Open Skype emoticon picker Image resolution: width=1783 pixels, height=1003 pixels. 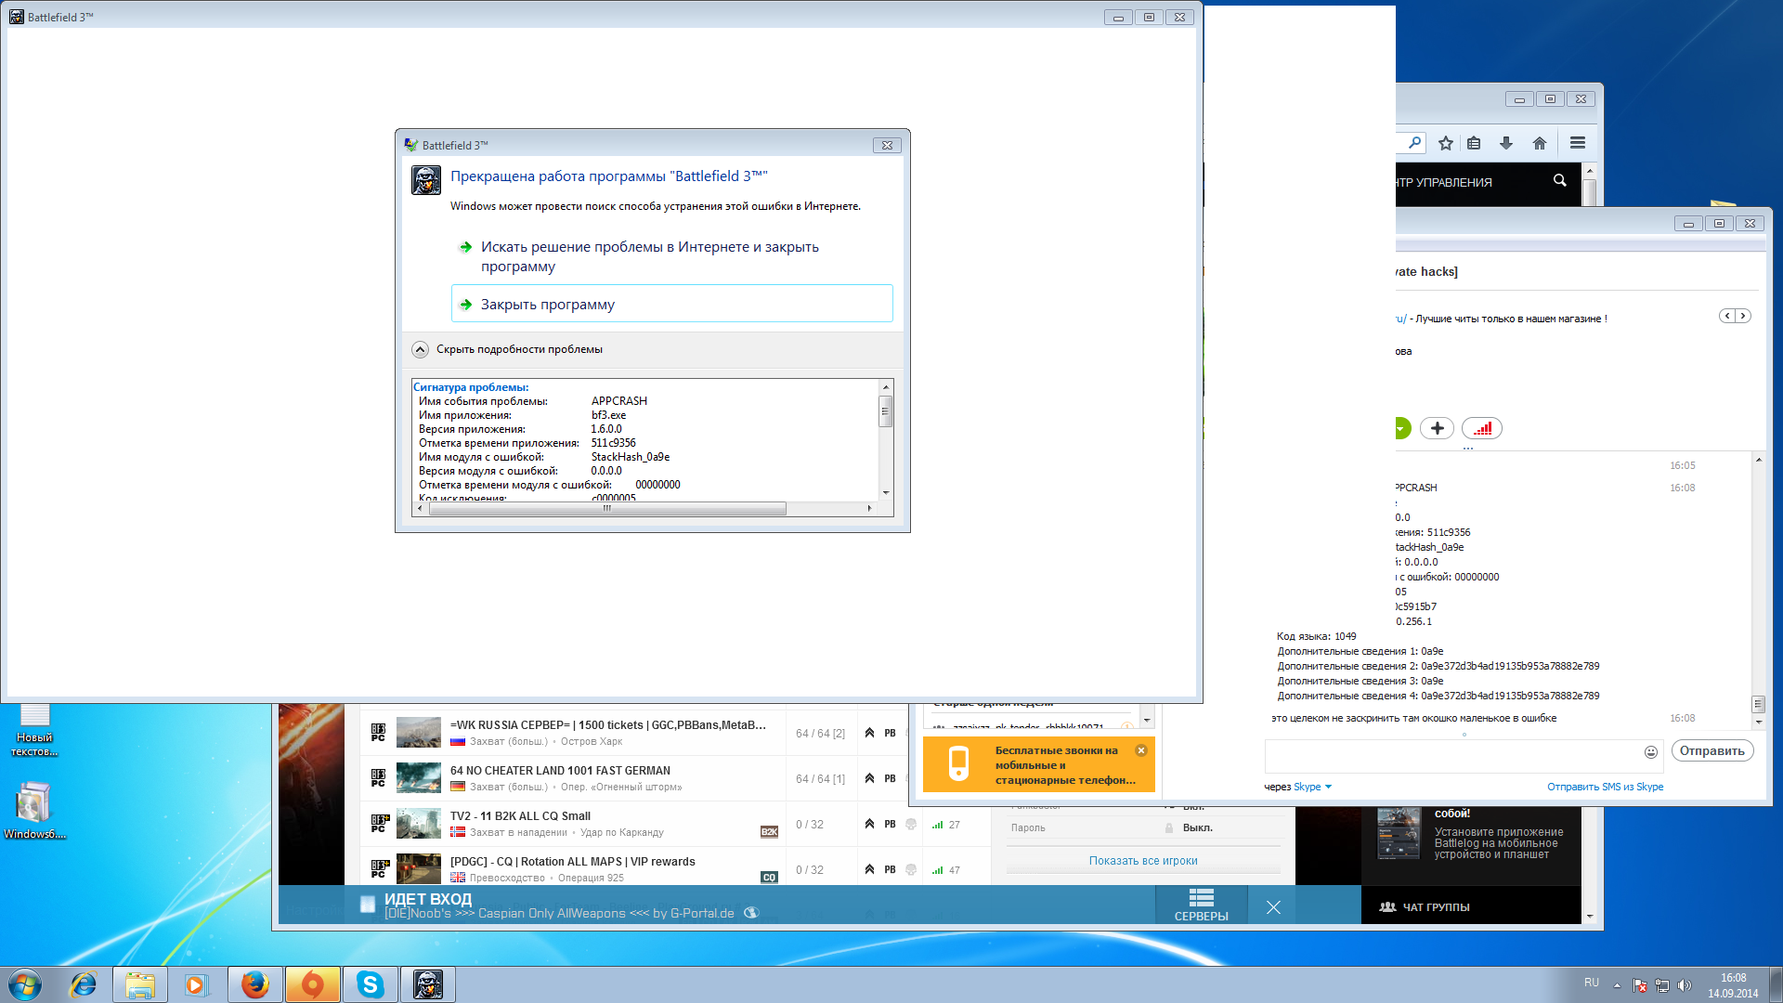coord(1650,752)
